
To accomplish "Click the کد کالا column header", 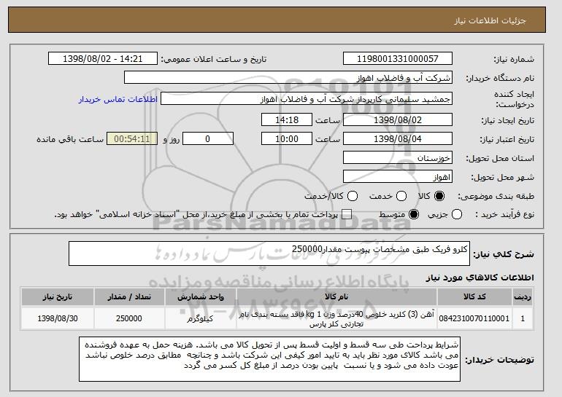I will tap(474, 297).
